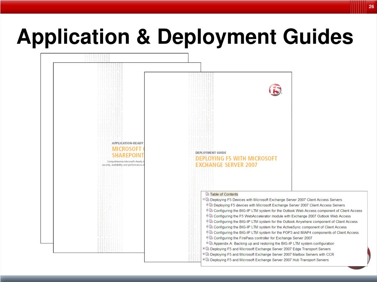The height and width of the screenshot is (282, 377).
Task: Click the bookmark icon for Appendix A entry
Action: 211,243
